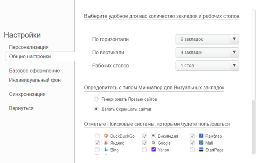Click the Википедия W icon
This screenshot has width=261, height=163.
(153, 136)
